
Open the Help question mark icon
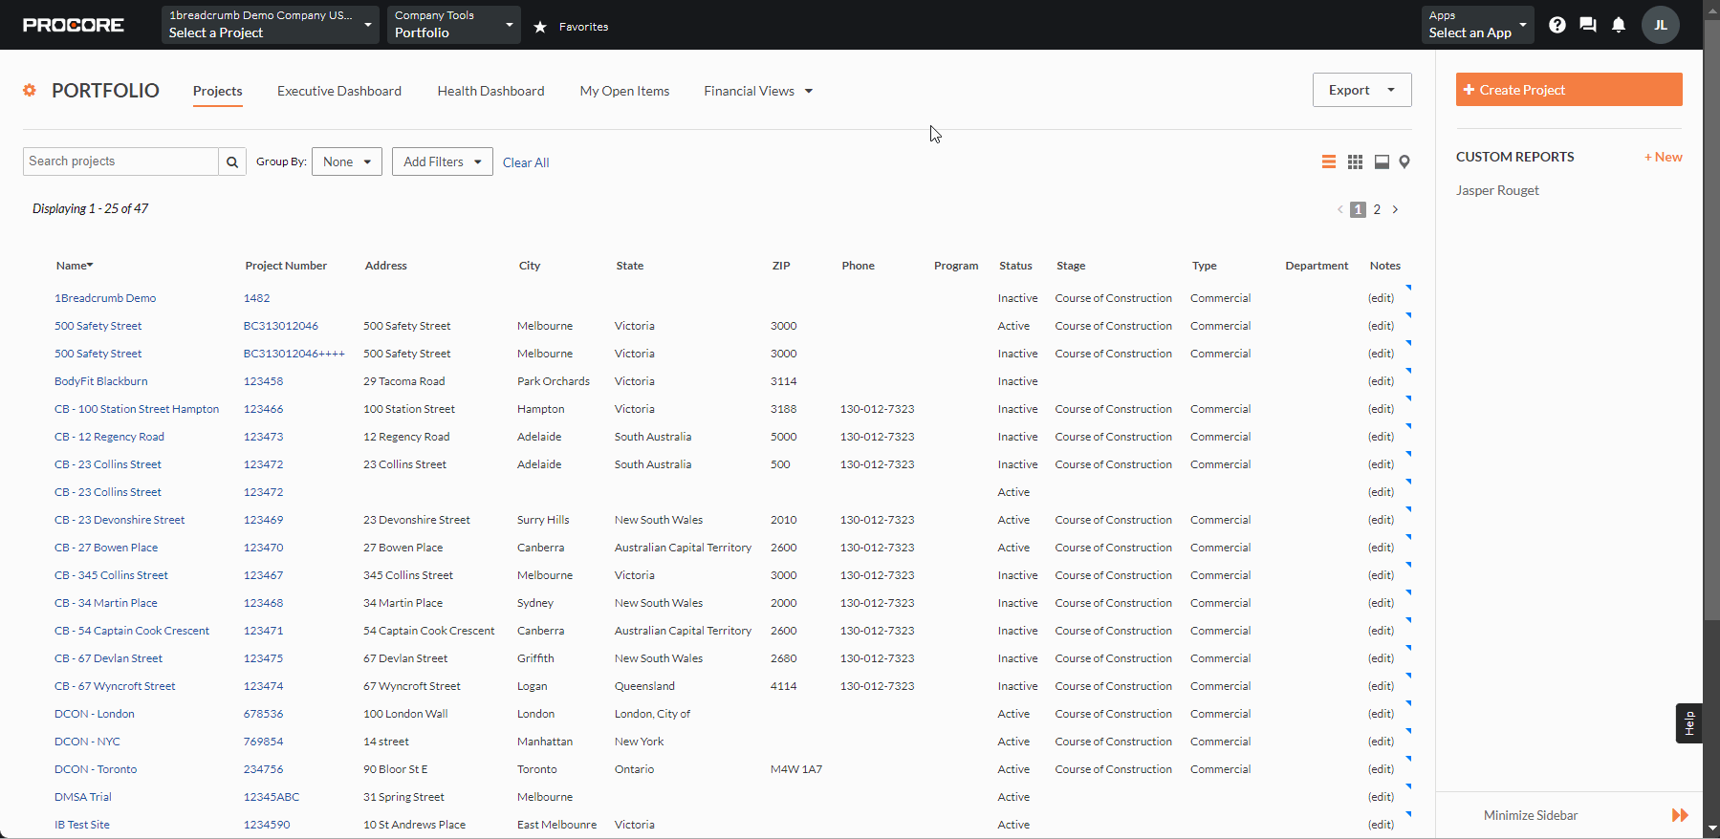pyautogui.click(x=1557, y=25)
